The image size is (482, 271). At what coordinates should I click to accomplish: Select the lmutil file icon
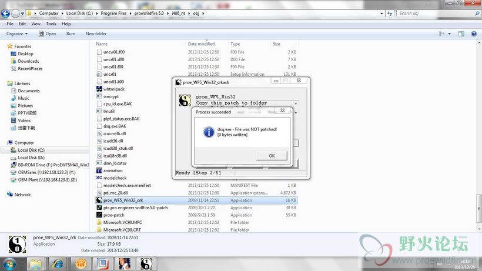(x=99, y=111)
